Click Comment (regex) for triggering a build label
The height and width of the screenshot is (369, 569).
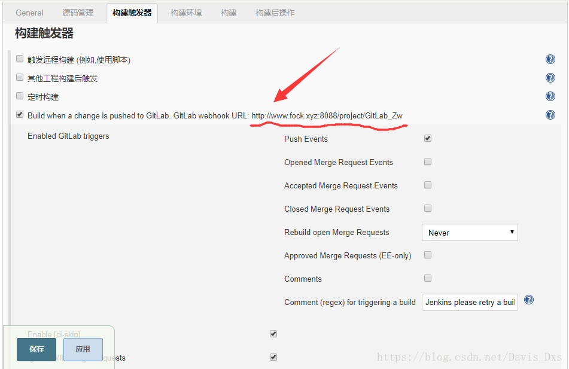click(350, 303)
